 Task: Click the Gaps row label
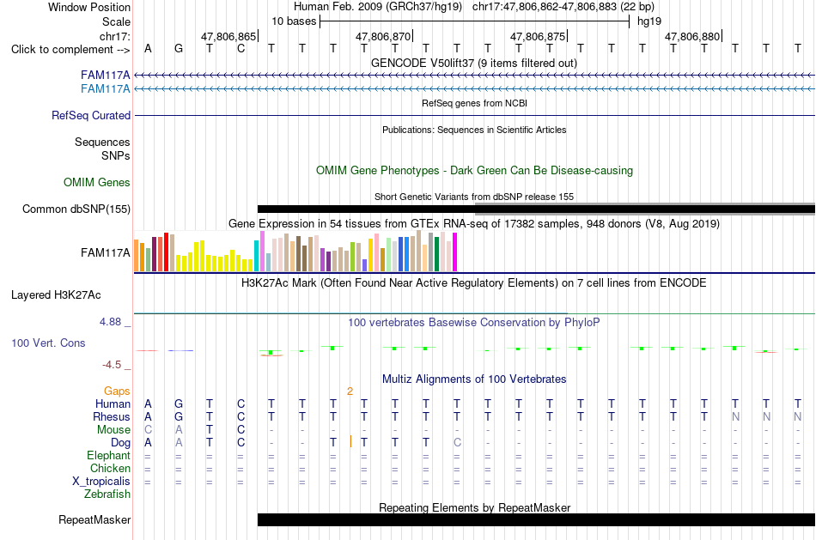point(117,391)
